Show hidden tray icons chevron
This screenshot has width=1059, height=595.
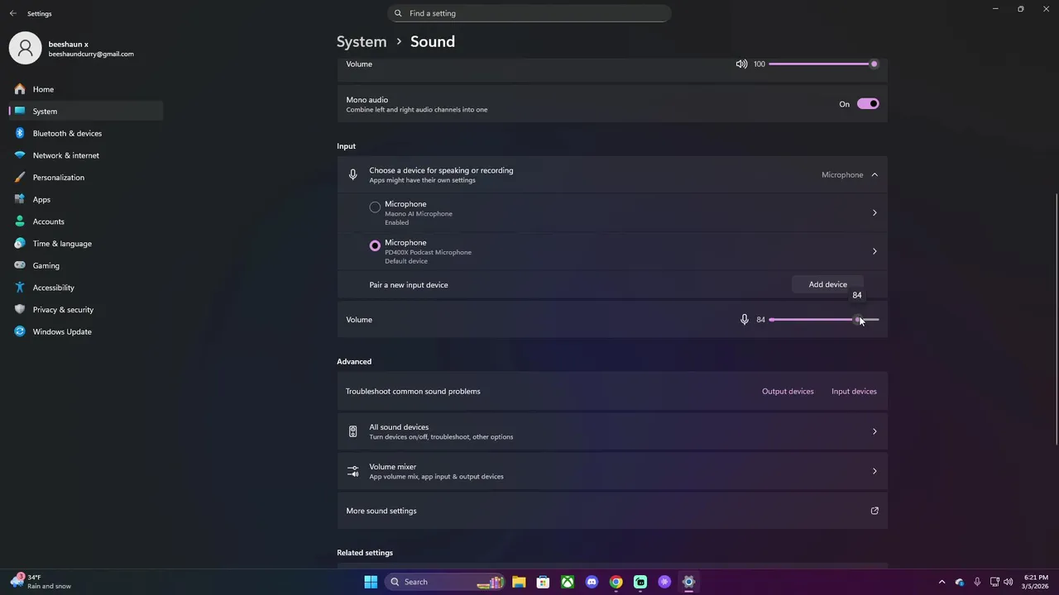click(x=942, y=582)
